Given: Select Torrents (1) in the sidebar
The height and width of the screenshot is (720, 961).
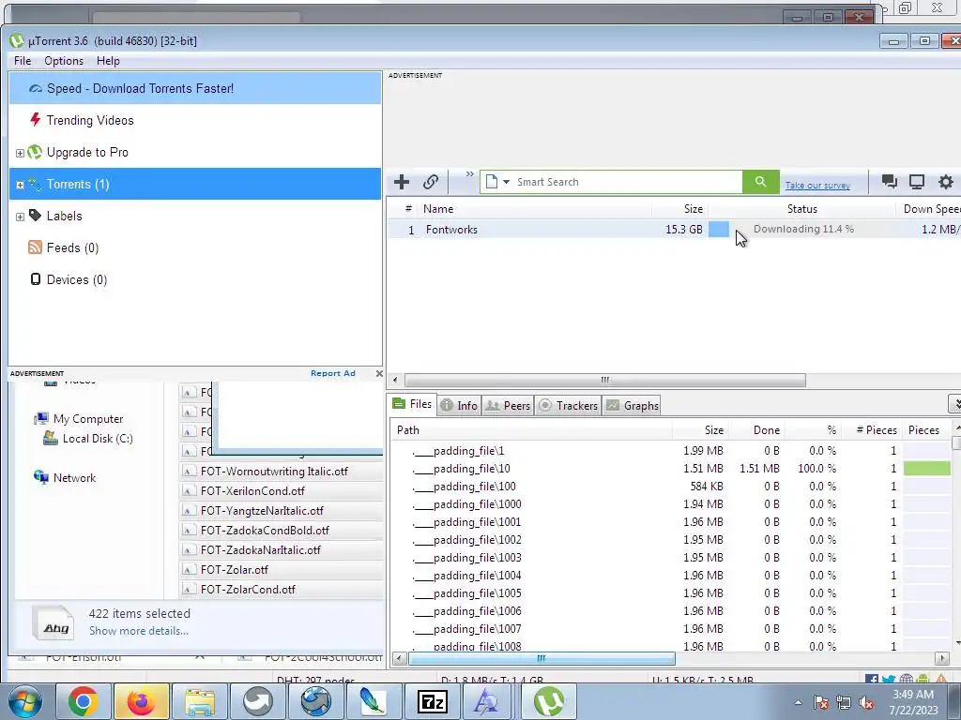Looking at the screenshot, I should tap(195, 184).
